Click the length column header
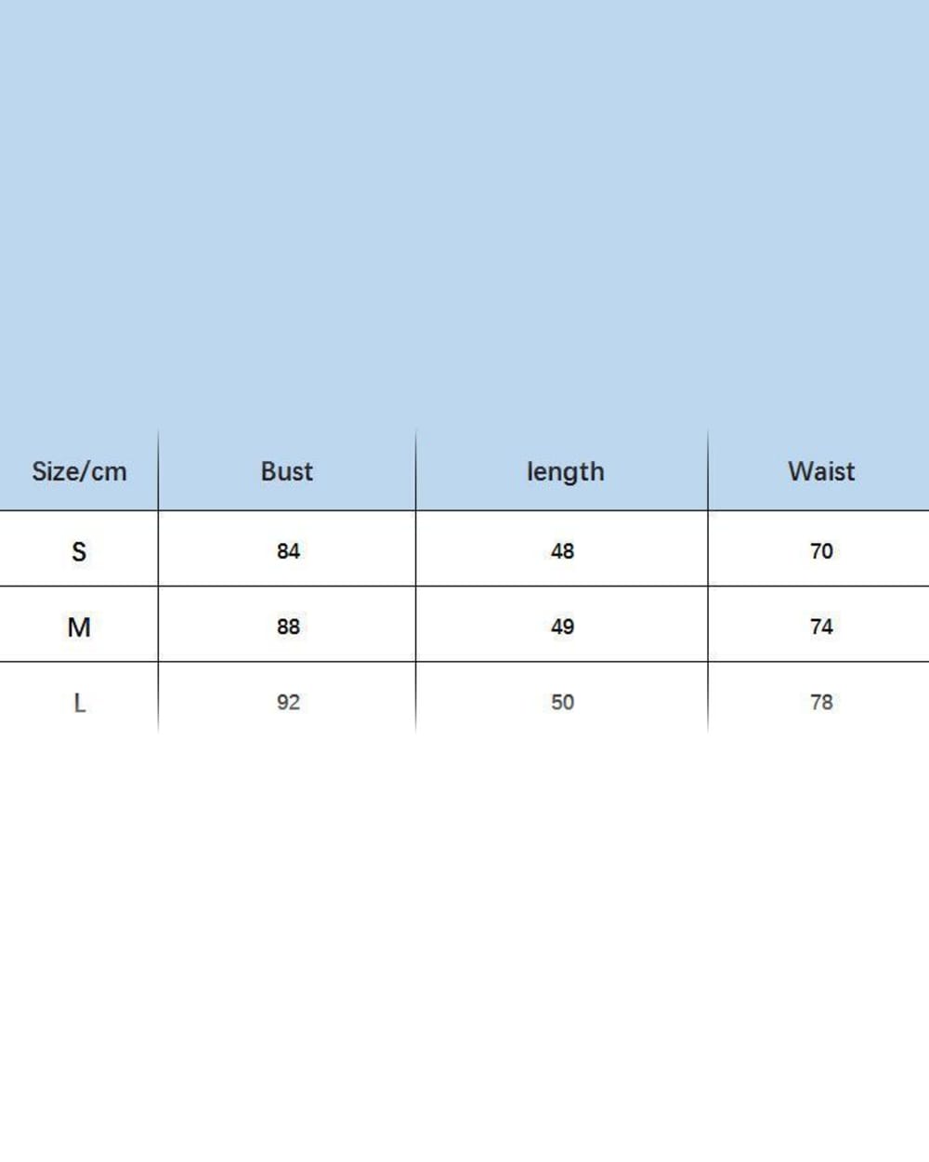This screenshot has width=929, height=1162. pos(565,472)
